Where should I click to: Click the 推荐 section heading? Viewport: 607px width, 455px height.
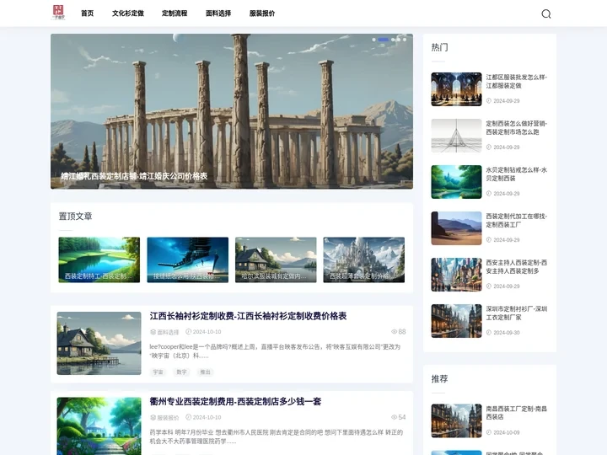click(440, 379)
